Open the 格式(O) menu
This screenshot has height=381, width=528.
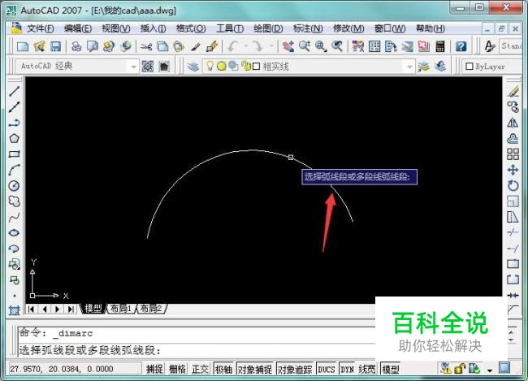click(x=191, y=28)
